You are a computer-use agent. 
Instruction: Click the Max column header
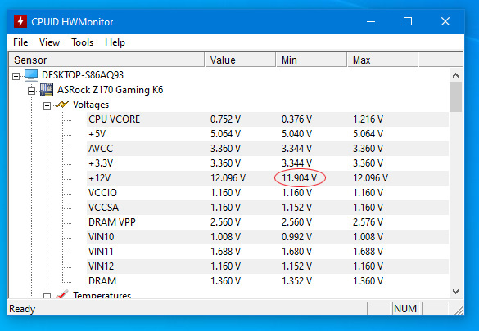point(382,60)
